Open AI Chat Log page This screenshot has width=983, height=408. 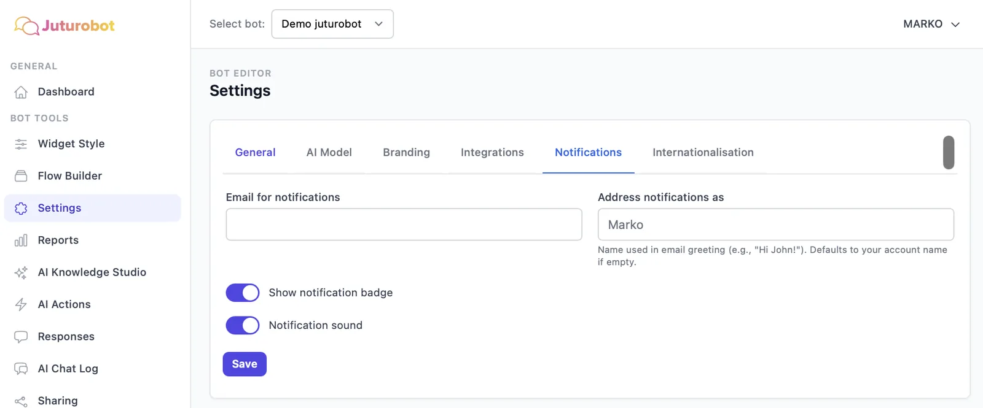(x=92, y=369)
